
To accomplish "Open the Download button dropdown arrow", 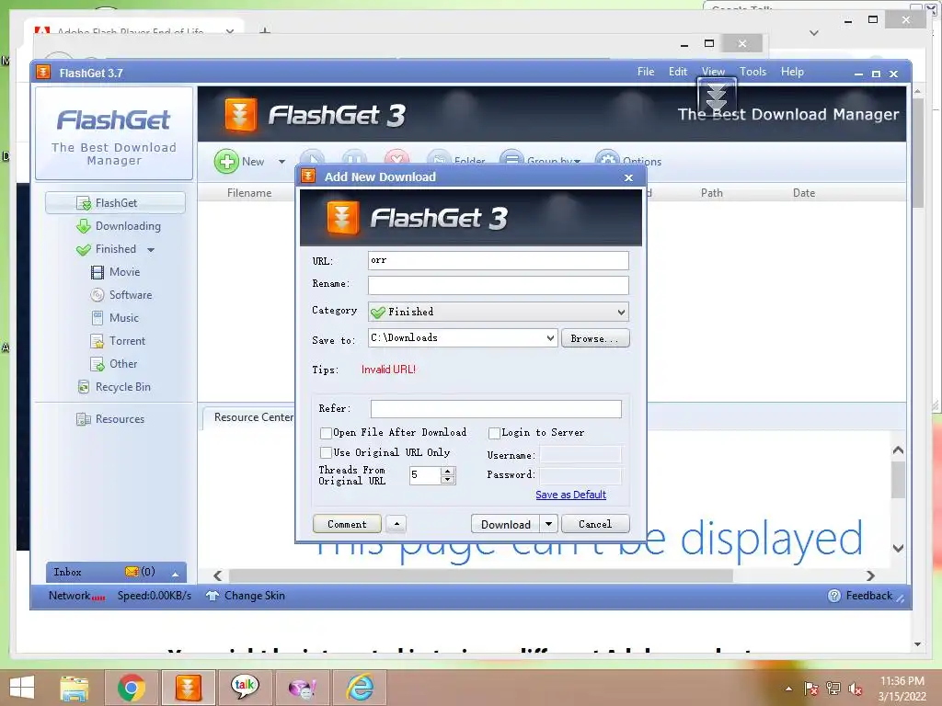I will [x=548, y=524].
